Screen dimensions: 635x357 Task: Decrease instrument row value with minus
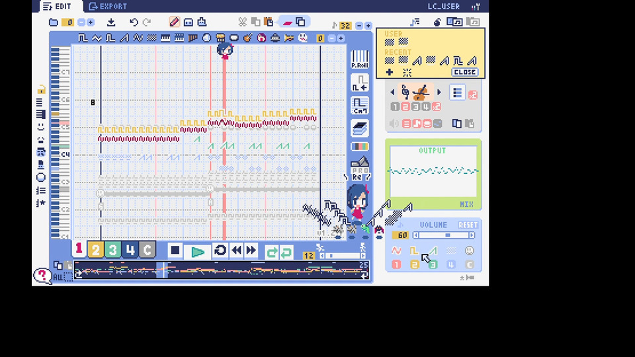coord(331,38)
